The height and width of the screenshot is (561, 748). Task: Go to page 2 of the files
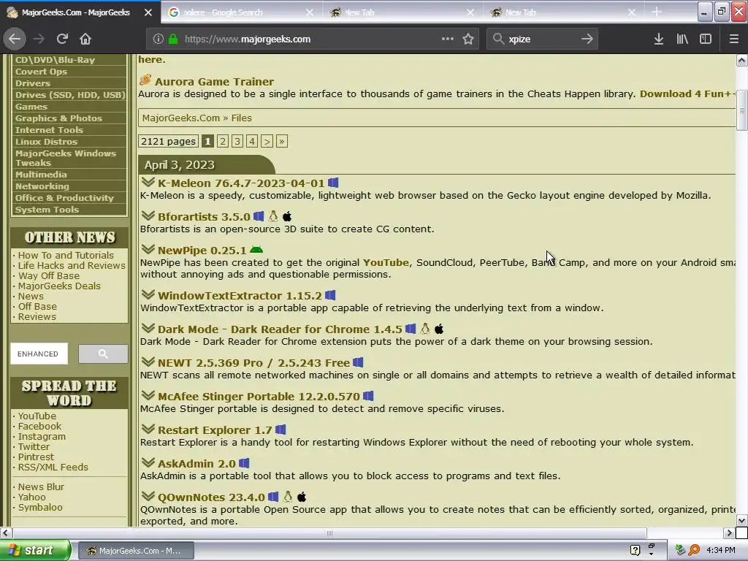[x=222, y=141]
